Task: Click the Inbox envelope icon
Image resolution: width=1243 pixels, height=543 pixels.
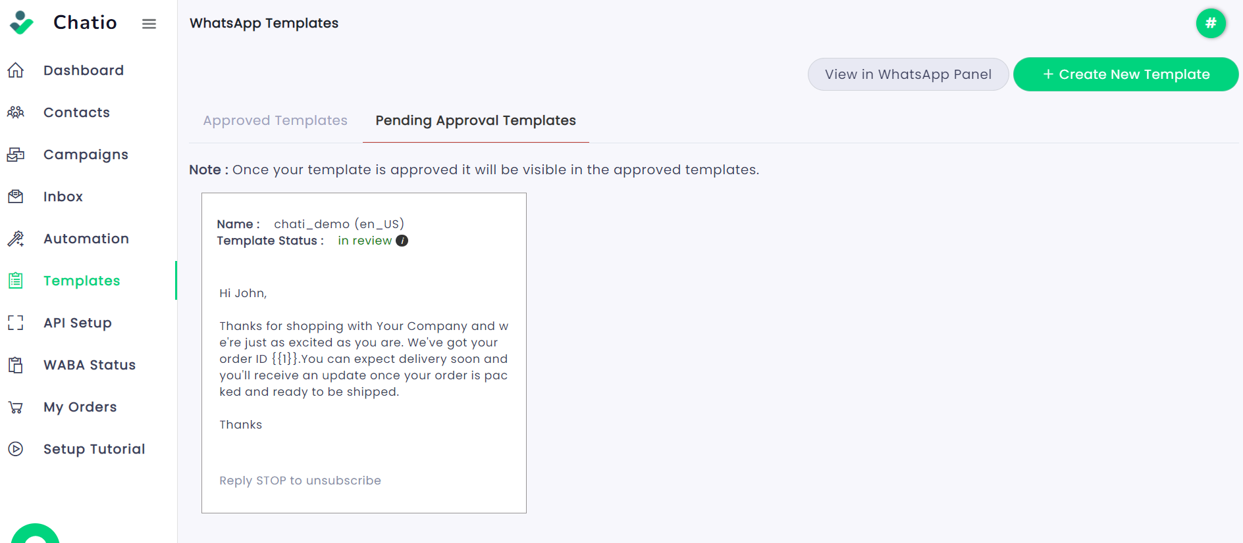Action: (16, 197)
